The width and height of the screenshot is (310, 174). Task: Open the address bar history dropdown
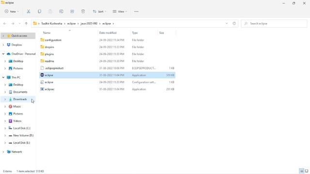coord(227,24)
